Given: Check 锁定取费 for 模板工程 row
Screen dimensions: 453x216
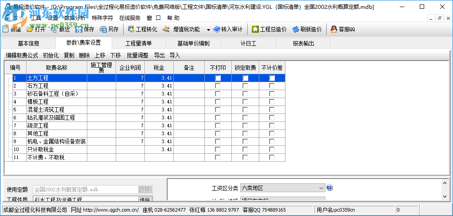Looking at the screenshot, I should click(x=245, y=102).
